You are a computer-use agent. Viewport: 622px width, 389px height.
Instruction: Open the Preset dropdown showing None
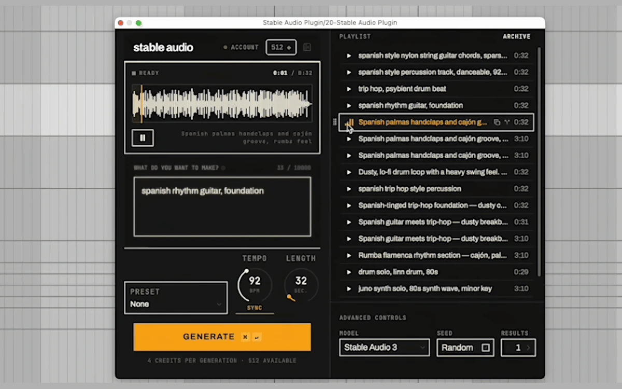pyautogui.click(x=176, y=298)
